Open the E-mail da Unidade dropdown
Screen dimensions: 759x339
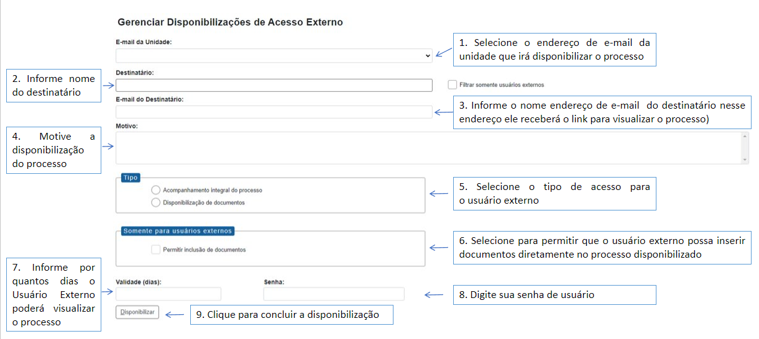(x=274, y=56)
